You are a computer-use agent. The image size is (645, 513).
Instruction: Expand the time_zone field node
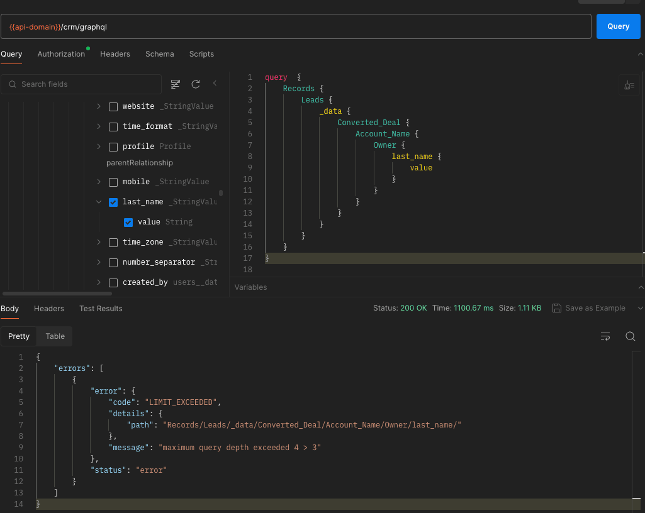point(99,241)
